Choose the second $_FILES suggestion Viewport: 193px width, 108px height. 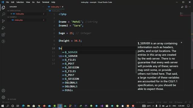pos(70,71)
